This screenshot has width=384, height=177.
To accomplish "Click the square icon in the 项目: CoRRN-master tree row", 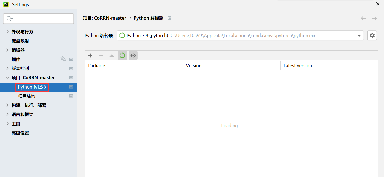I will 71,78.
